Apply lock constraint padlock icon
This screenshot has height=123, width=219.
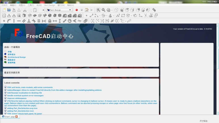50,21
